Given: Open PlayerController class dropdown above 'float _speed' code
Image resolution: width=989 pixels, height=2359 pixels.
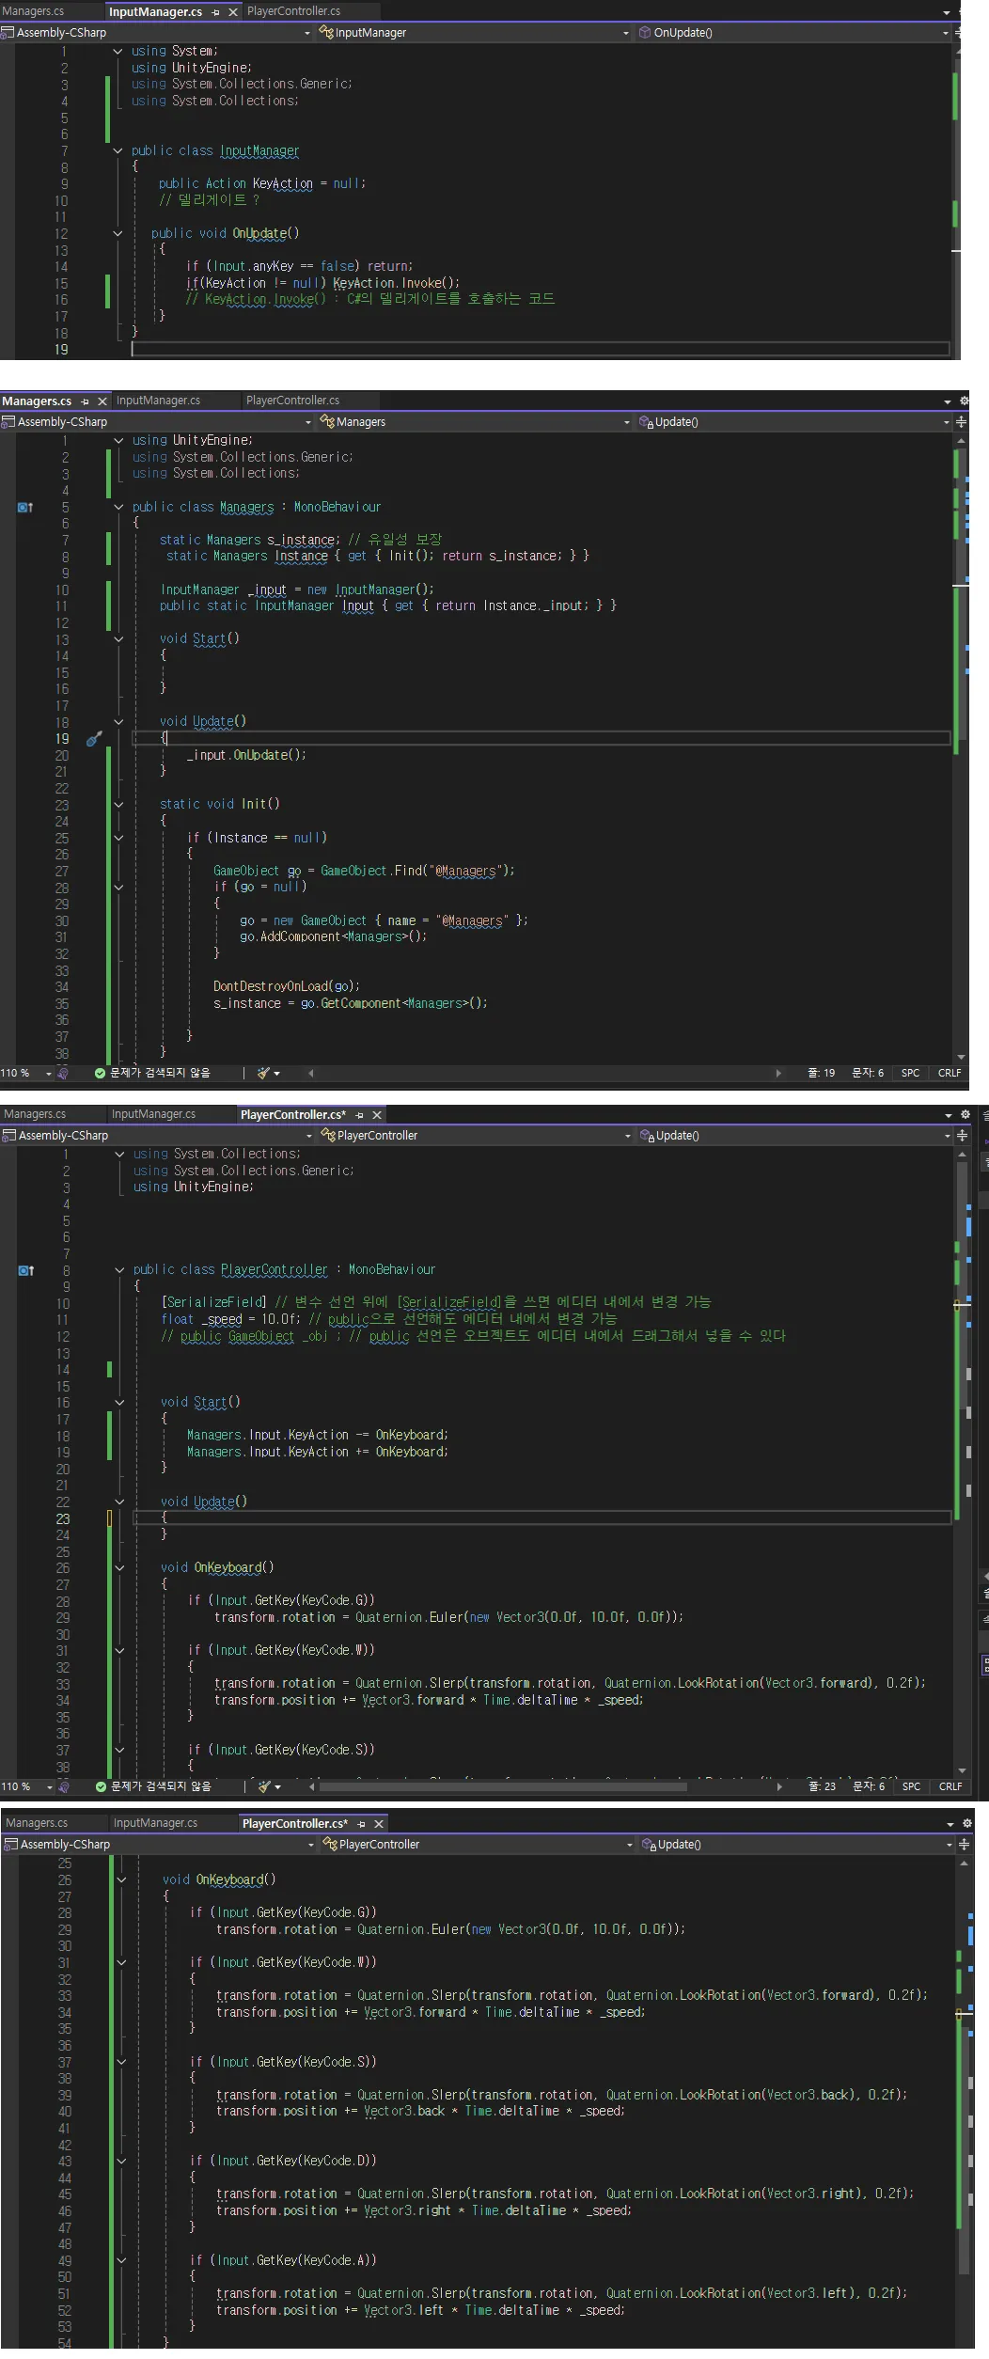Looking at the screenshot, I should (x=476, y=1136).
